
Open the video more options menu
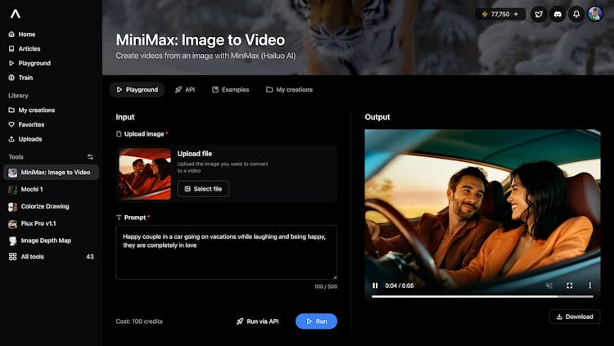click(590, 285)
